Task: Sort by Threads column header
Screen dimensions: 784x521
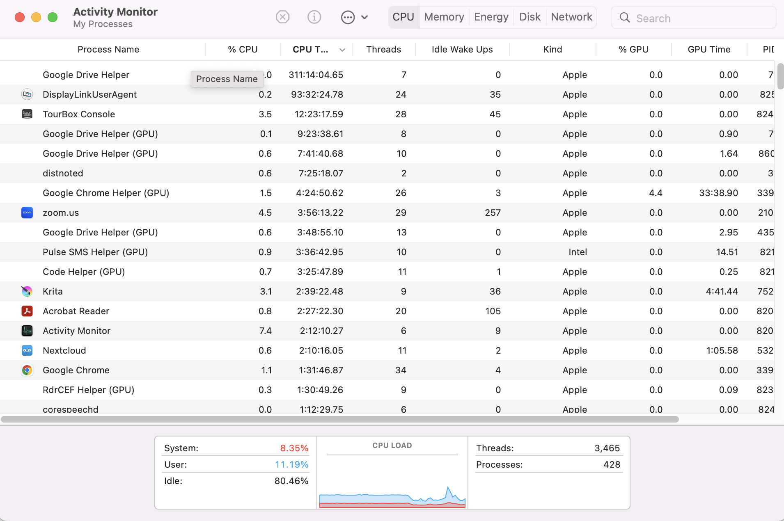Action: 383,50
